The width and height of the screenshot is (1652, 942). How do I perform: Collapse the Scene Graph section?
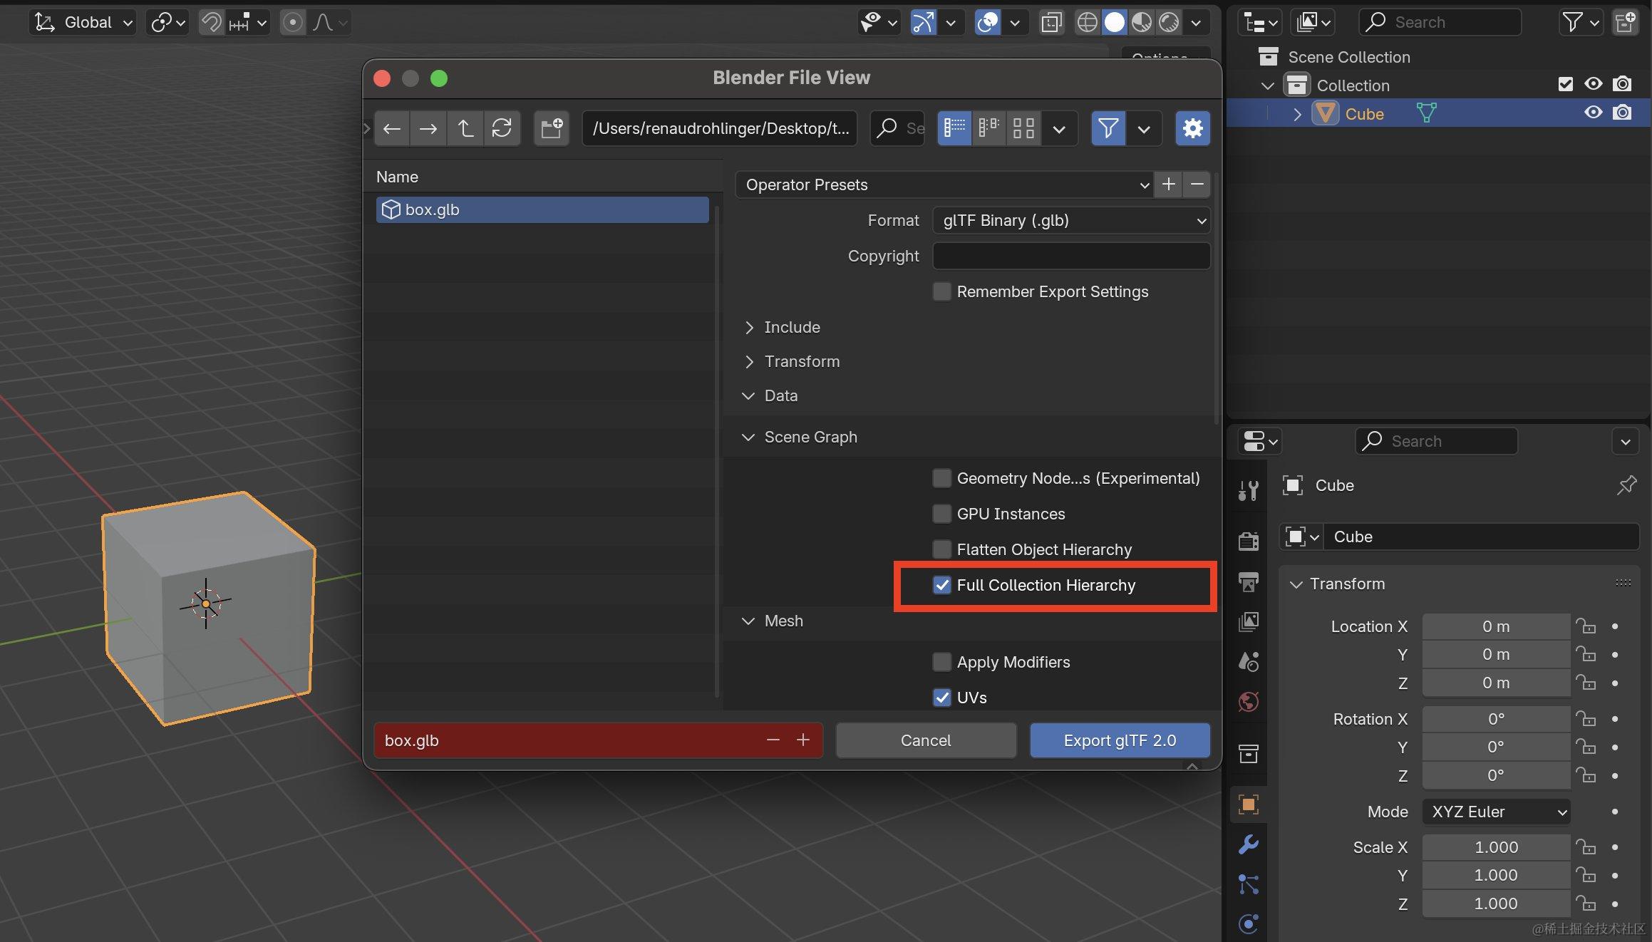[811, 437]
